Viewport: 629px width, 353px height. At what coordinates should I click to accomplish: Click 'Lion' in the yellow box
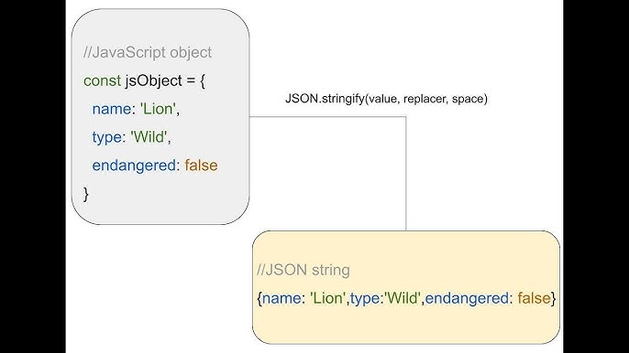327,298
